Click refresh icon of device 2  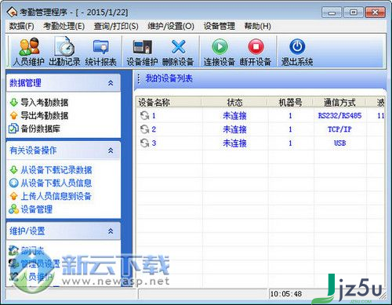coord(144,129)
